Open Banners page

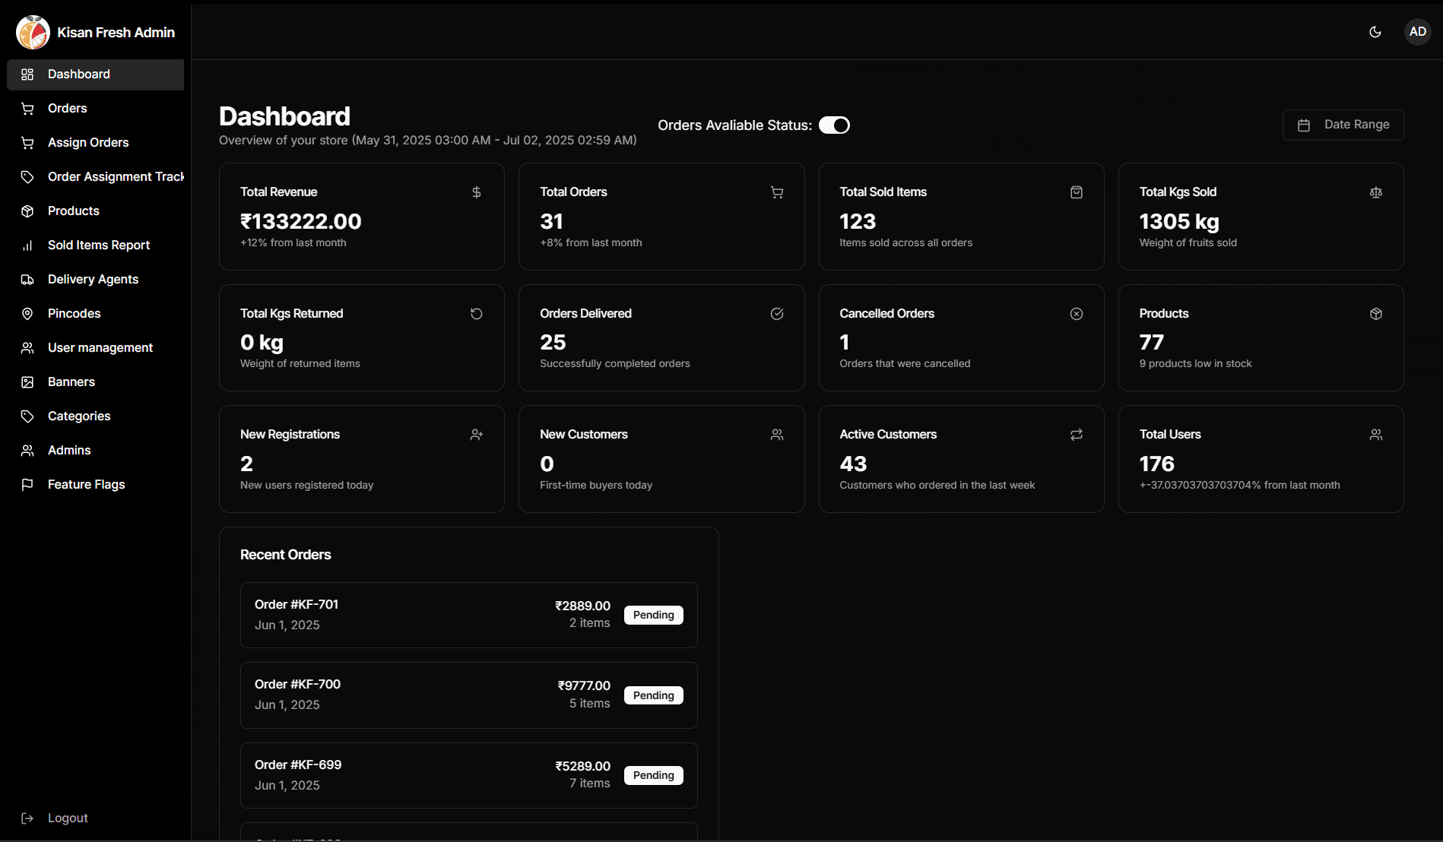pos(96,382)
